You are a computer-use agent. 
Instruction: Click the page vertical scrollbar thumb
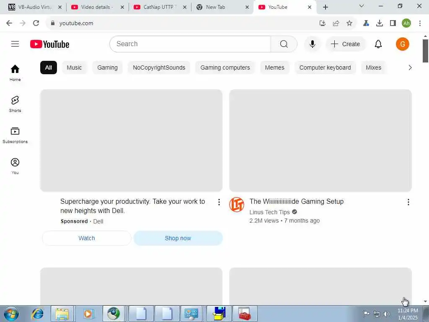click(425, 51)
